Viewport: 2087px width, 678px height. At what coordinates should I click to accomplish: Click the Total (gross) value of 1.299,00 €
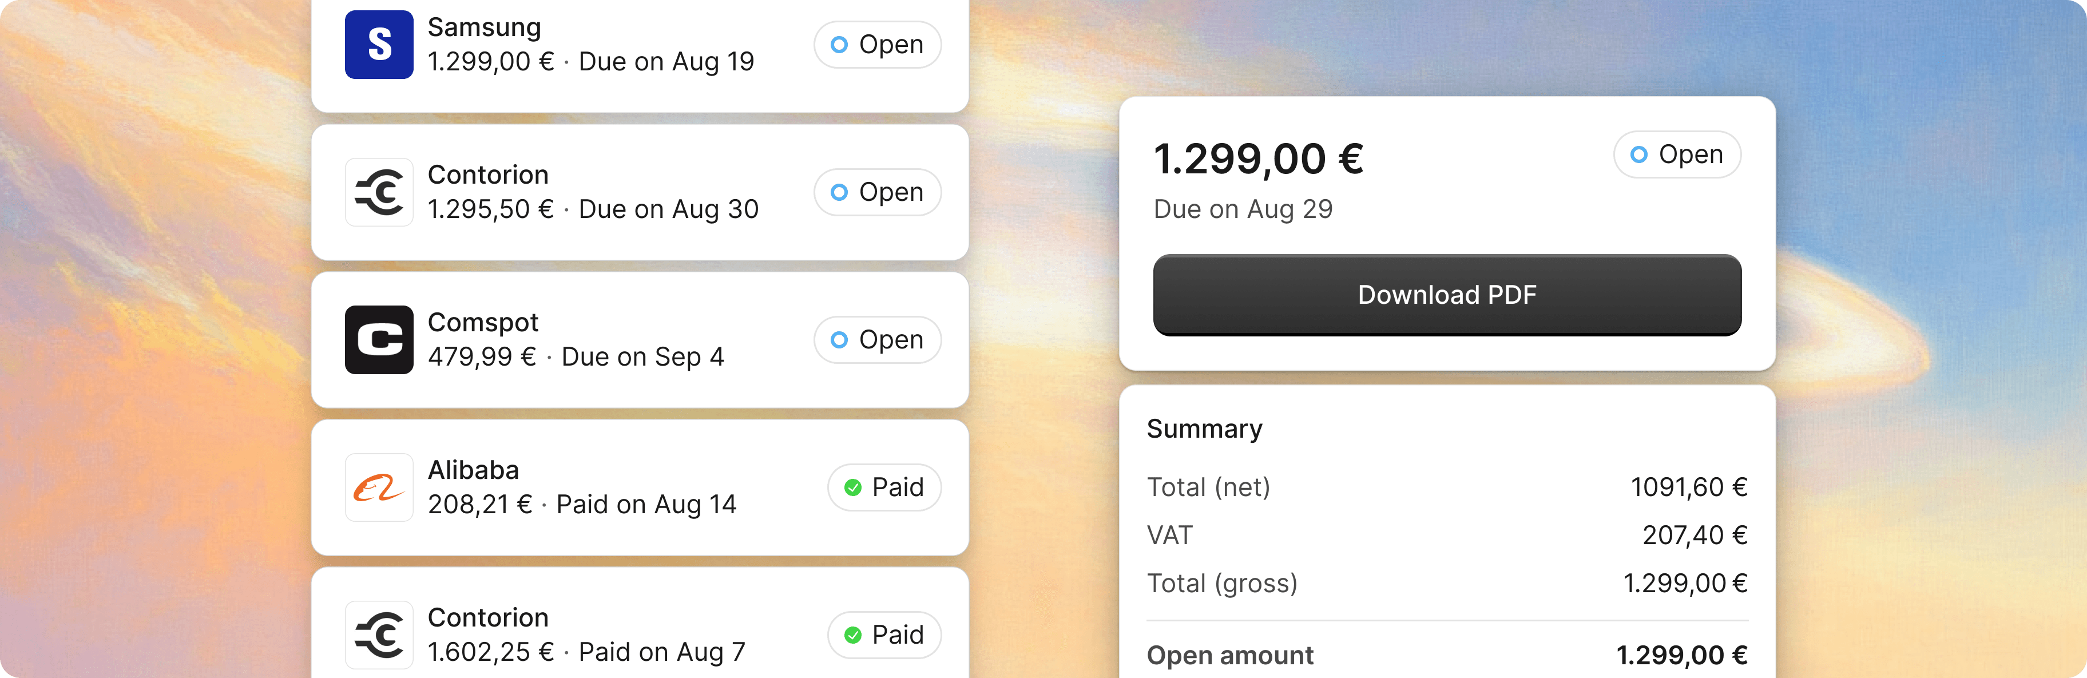(1685, 583)
